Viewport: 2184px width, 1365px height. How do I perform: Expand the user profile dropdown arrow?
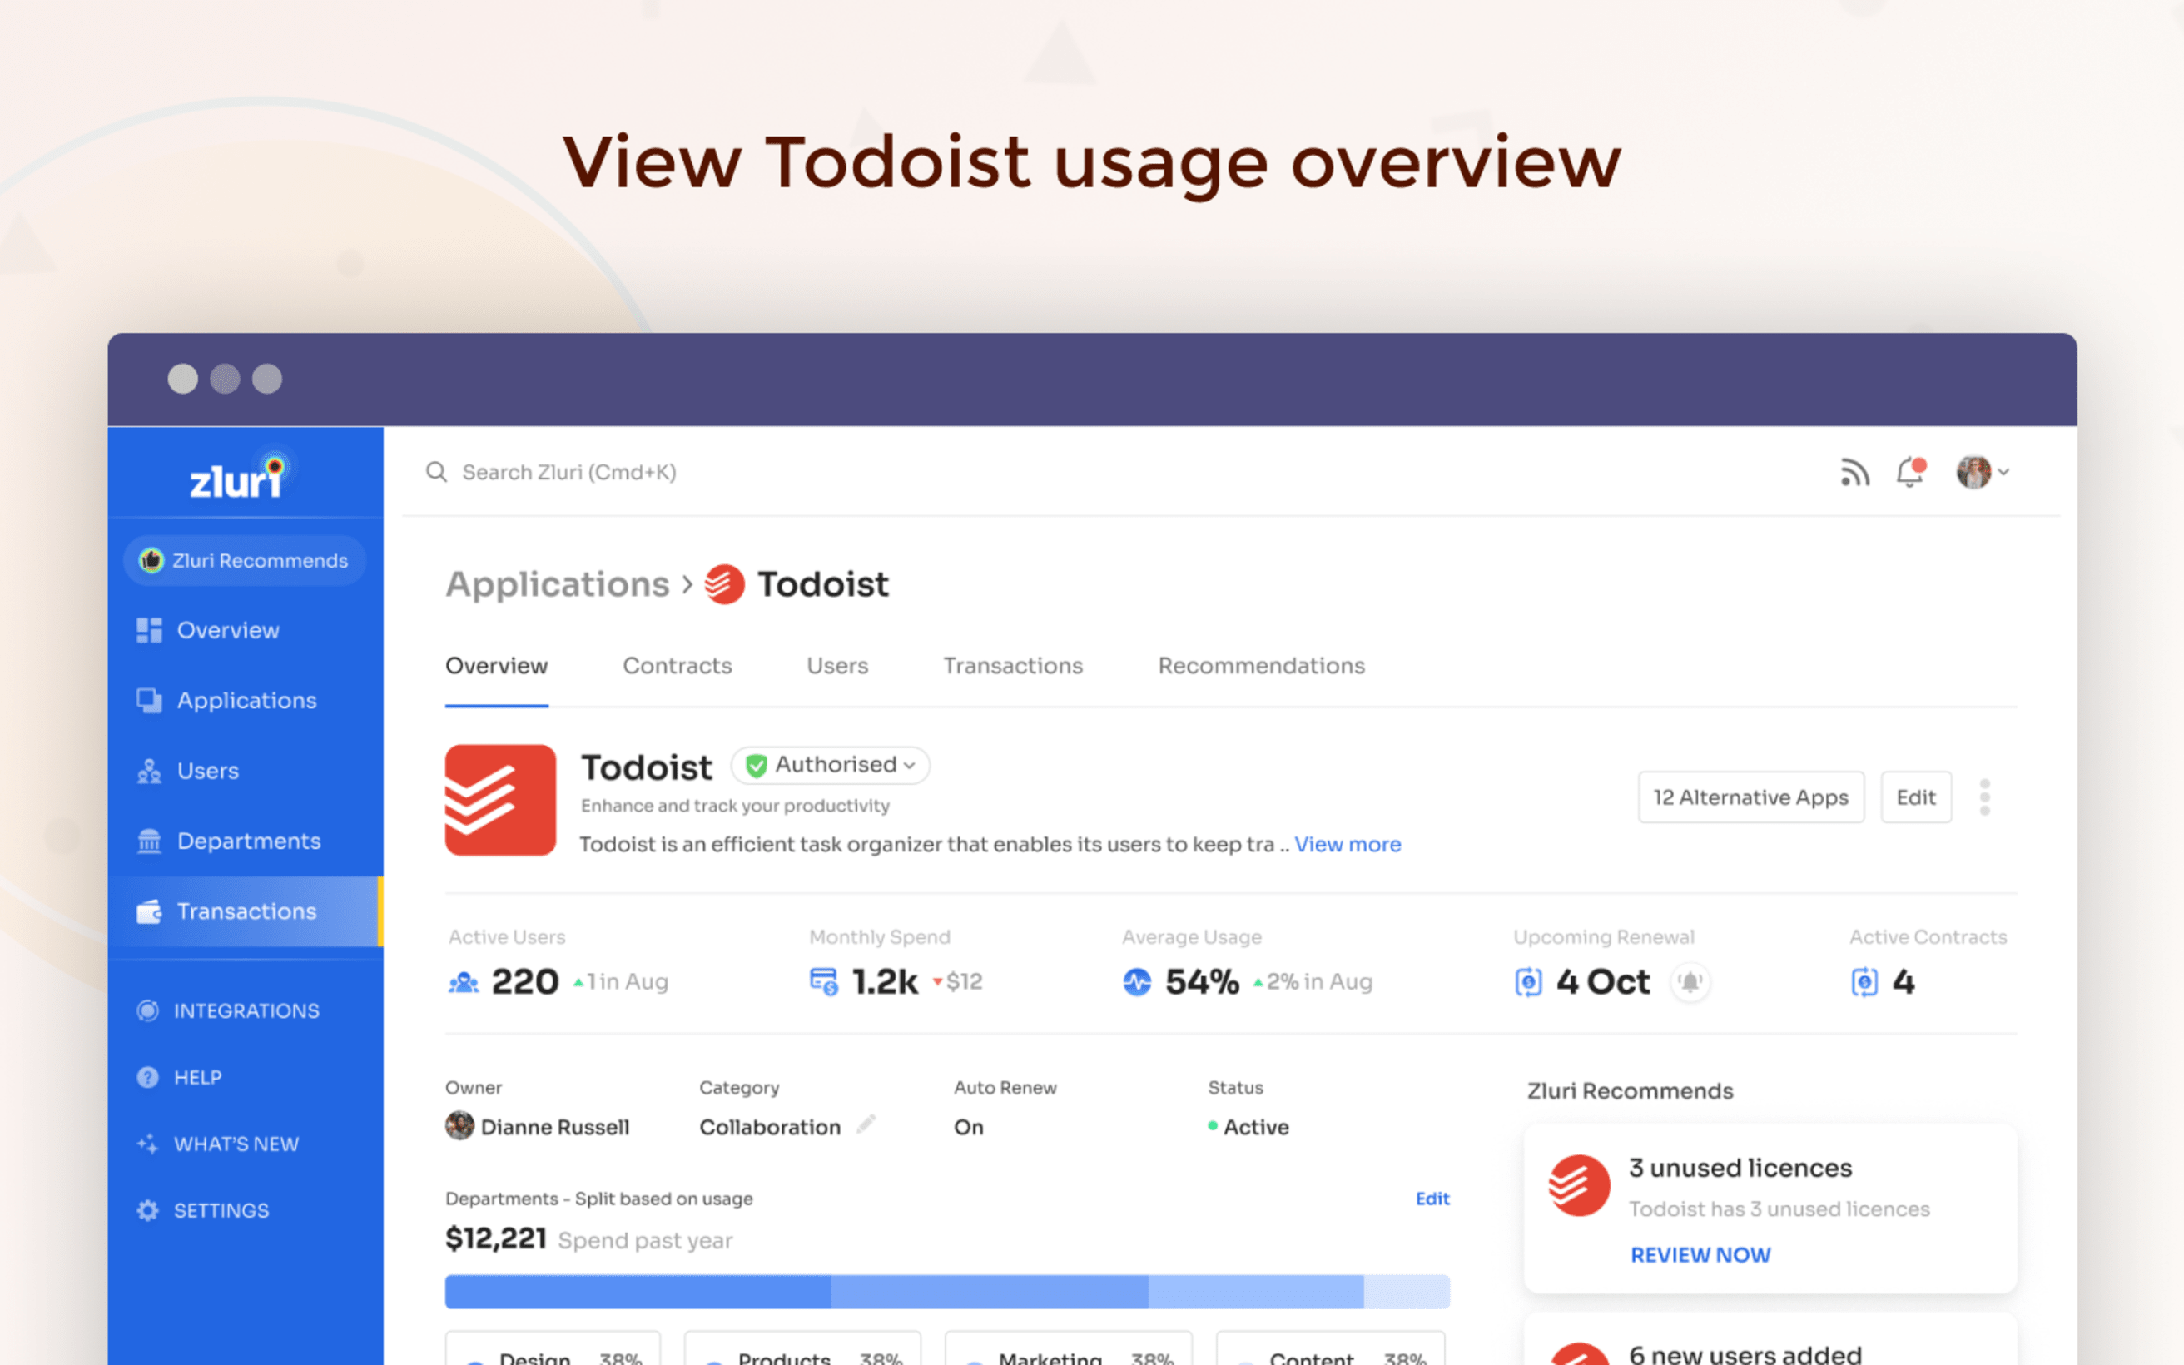[x=2003, y=472]
